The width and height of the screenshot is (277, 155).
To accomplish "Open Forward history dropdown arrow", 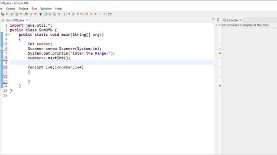I will tap(104, 14).
